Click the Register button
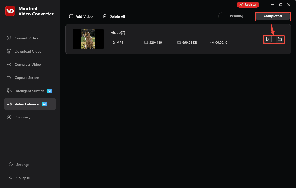Image resolution: width=296 pixels, height=188 pixels. [248, 4]
